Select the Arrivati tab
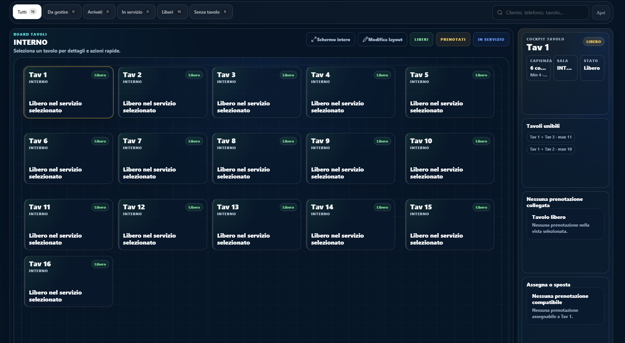 pyautogui.click(x=99, y=12)
